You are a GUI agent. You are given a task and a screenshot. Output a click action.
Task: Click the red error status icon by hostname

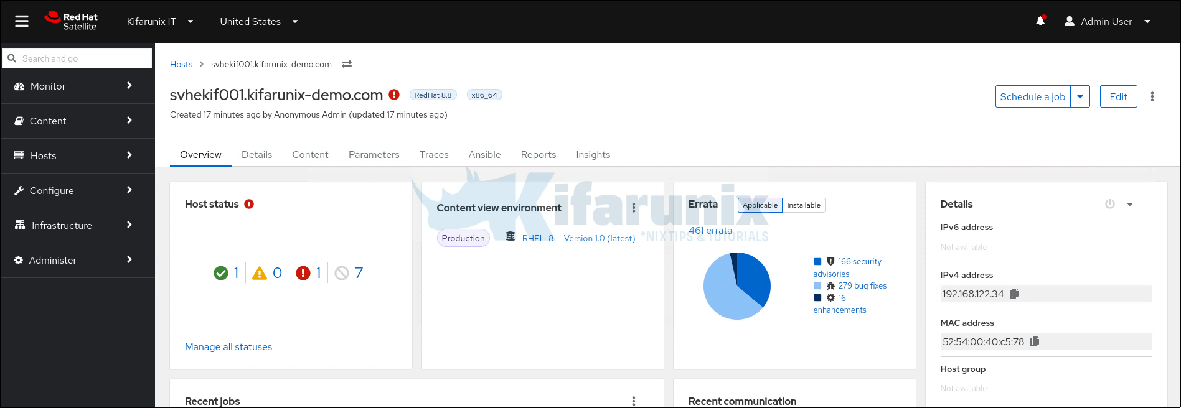(x=394, y=95)
